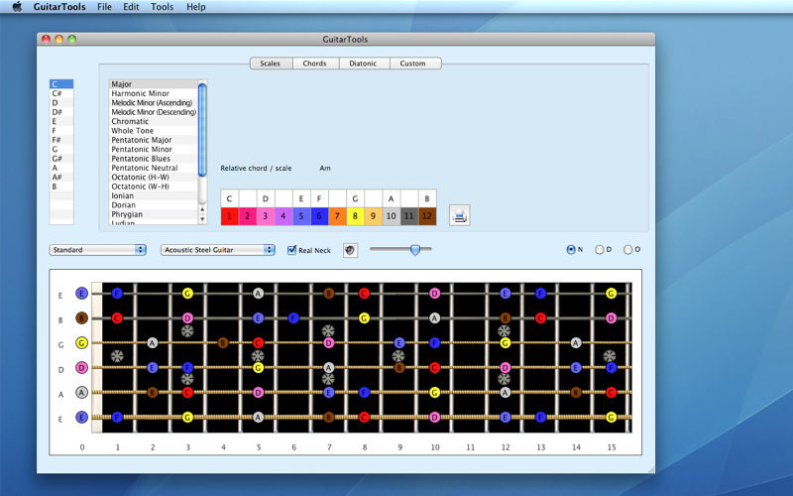
Task: Select the Harmonic Minor scale
Action: [x=154, y=93]
